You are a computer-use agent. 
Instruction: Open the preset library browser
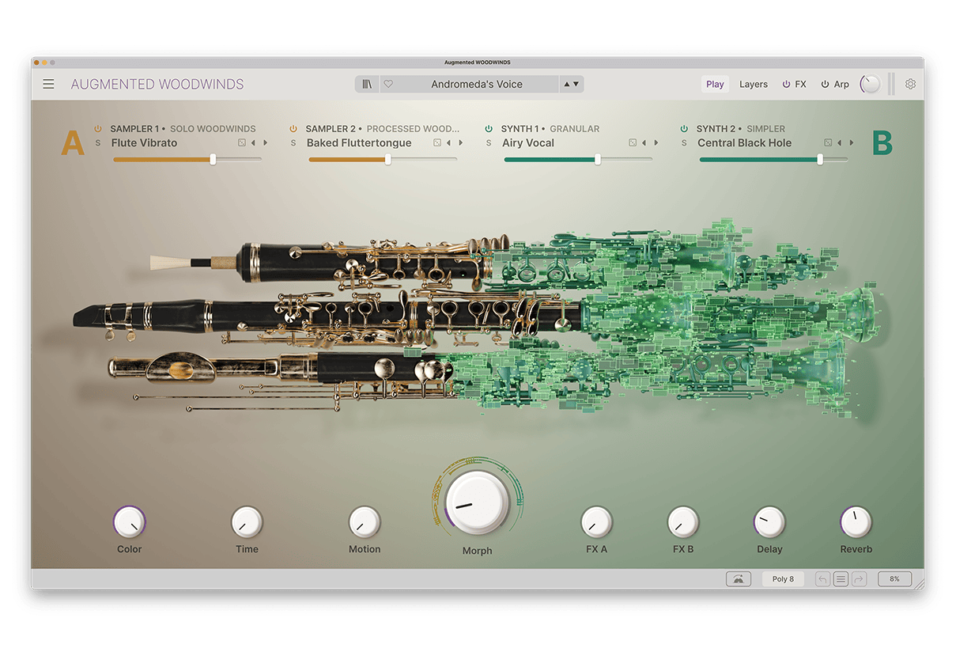pyautogui.click(x=367, y=84)
